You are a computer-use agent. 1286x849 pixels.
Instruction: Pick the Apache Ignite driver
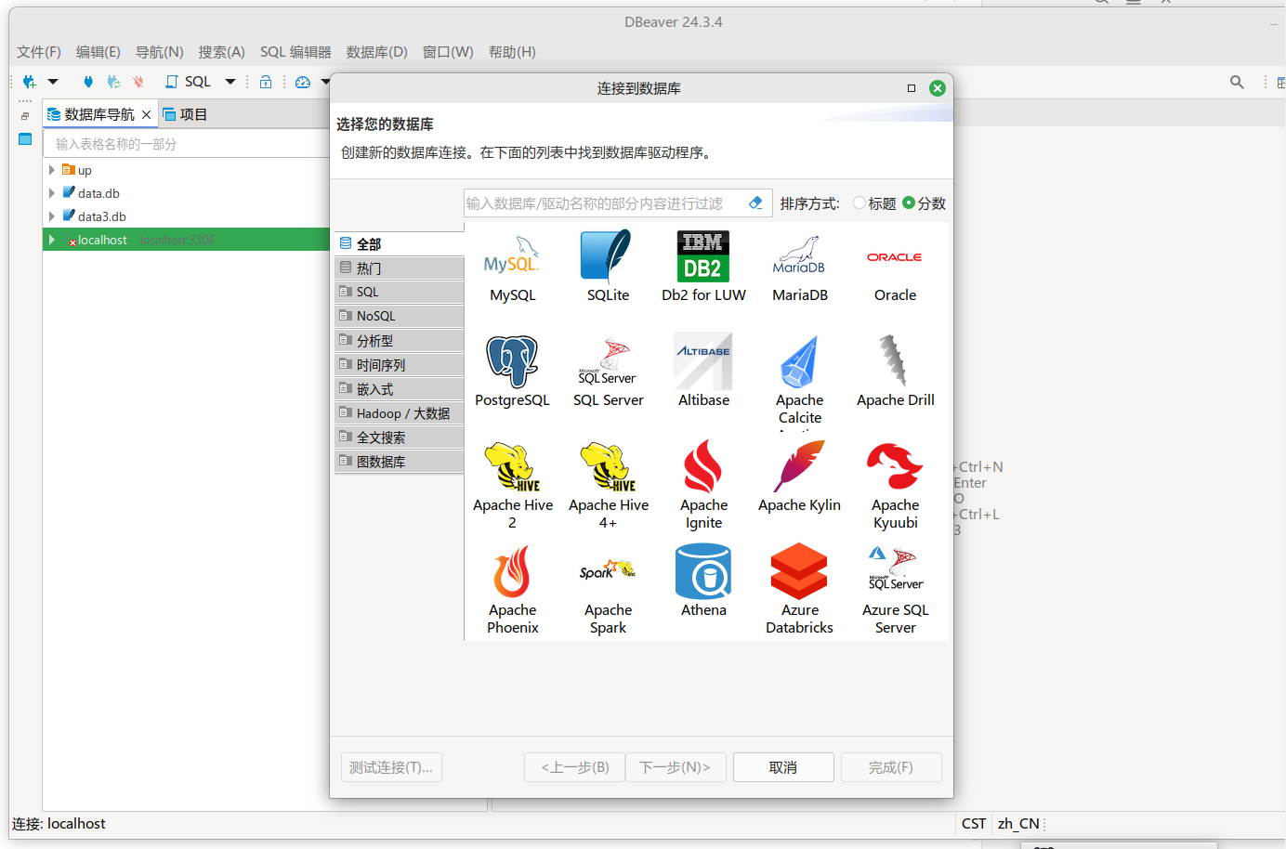click(x=703, y=486)
